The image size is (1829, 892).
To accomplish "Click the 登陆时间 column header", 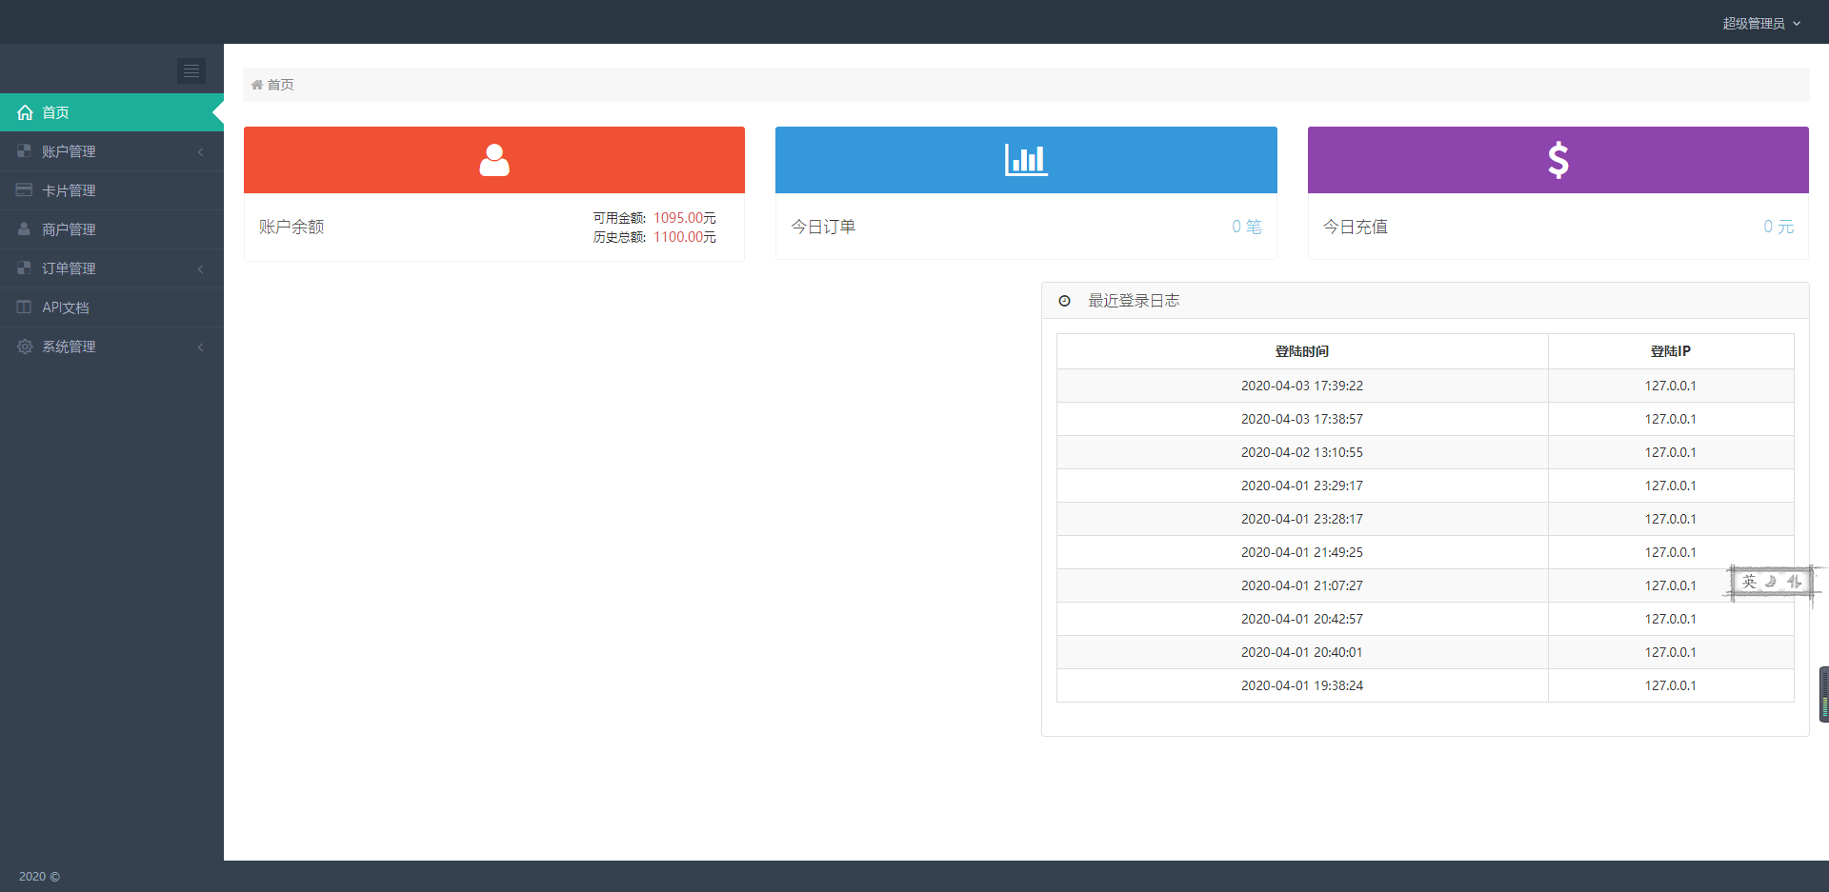I will [1302, 351].
